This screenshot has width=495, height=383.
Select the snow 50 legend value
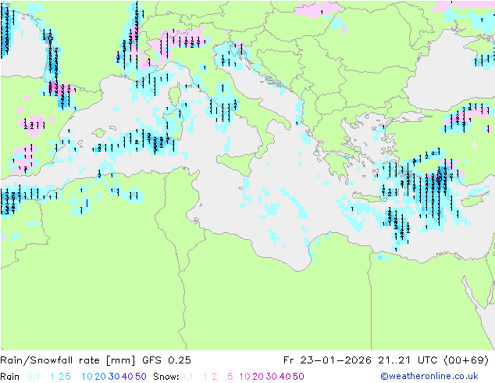(298, 377)
